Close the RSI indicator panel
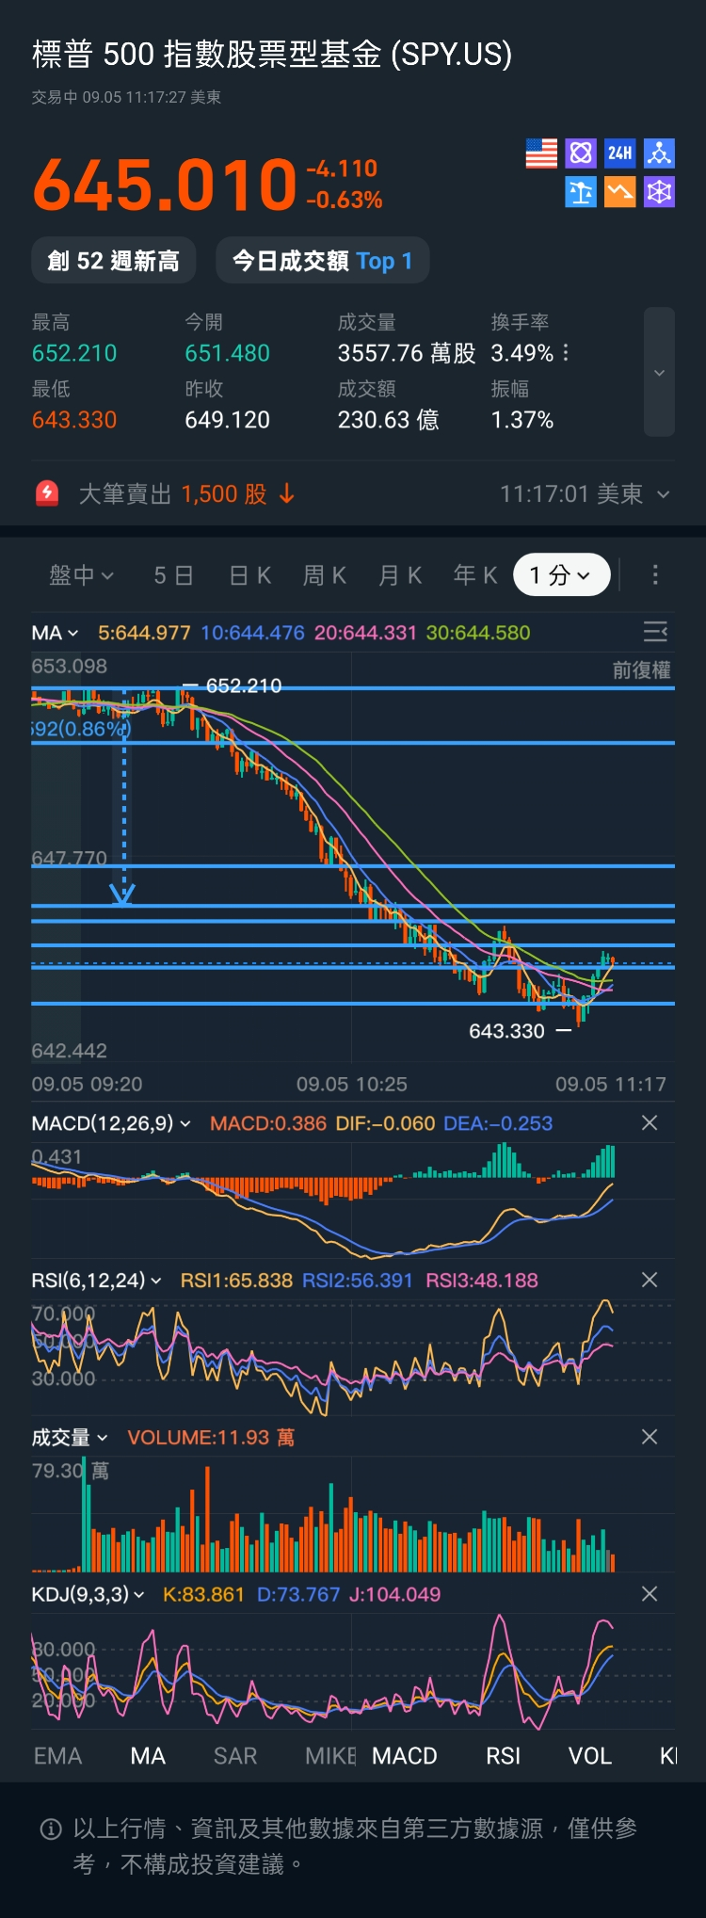The height and width of the screenshot is (1918, 706). tap(650, 1280)
